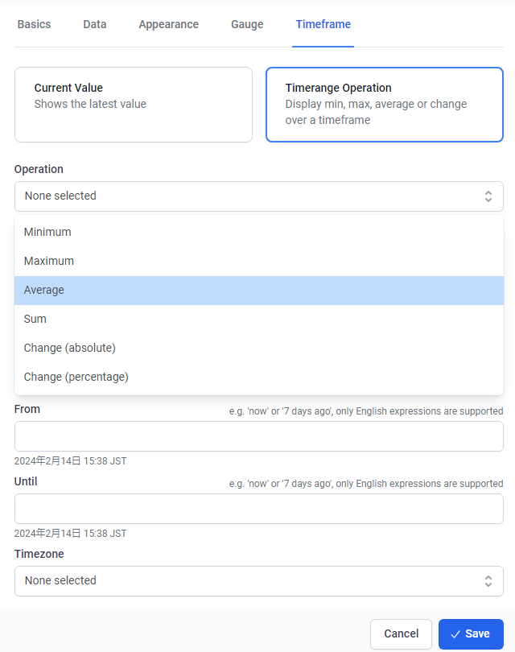This screenshot has height=652, width=515.
Task: Switch to the Data tab
Action: click(94, 24)
